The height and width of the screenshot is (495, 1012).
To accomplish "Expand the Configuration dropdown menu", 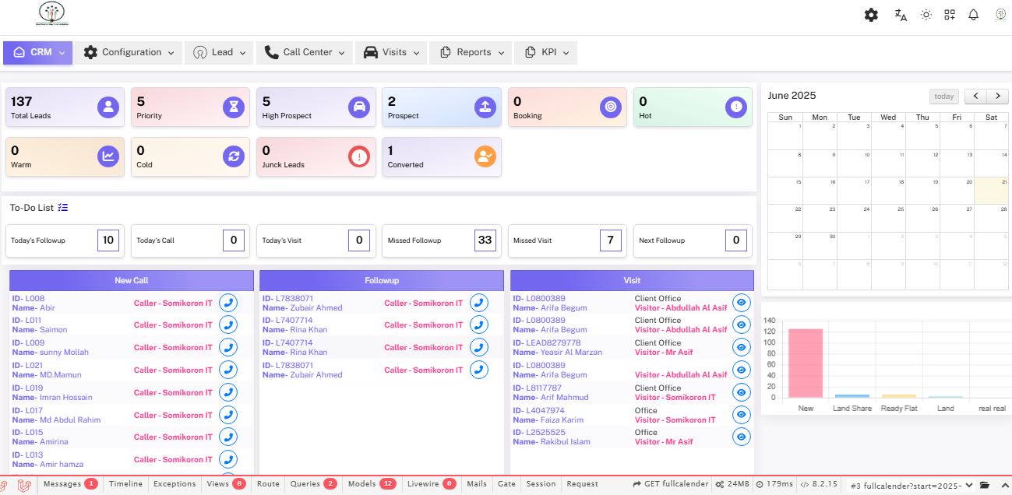I will (129, 52).
